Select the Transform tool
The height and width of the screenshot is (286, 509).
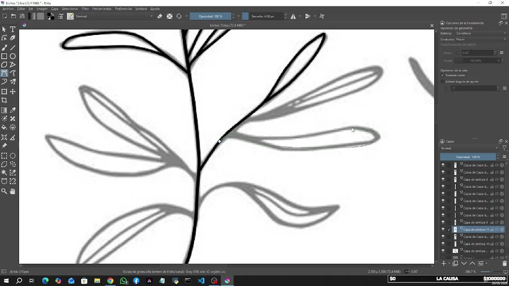click(x=4, y=92)
